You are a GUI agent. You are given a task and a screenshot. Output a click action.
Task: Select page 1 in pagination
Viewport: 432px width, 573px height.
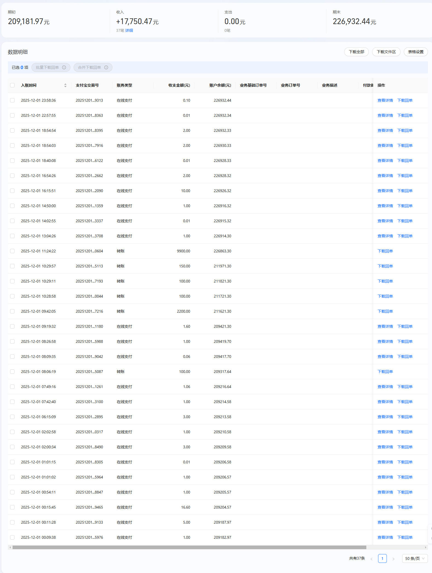point(382,558)
